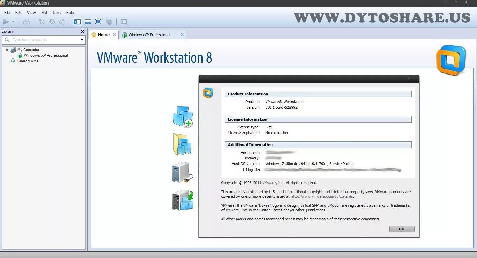Viewport: 477px width, 258px height.
Task: Click the Power On play toolbar button
Action: click(x=6, y=22)
